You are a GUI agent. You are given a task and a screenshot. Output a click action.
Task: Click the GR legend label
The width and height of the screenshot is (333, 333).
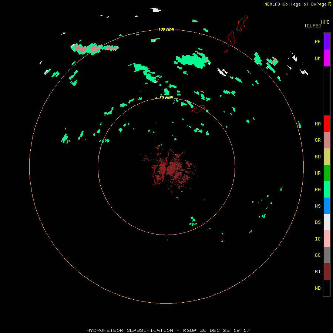pyautogui.click(x=317, y=140)
